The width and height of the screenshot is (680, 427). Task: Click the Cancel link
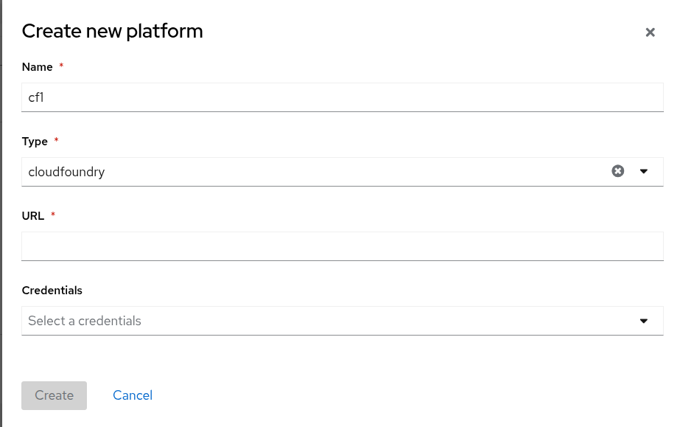tap(133, 395)
